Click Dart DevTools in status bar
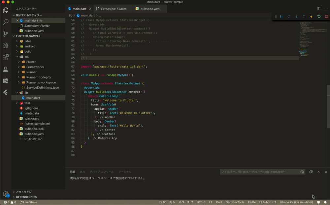The image size is (330, 205). (235, 202)
